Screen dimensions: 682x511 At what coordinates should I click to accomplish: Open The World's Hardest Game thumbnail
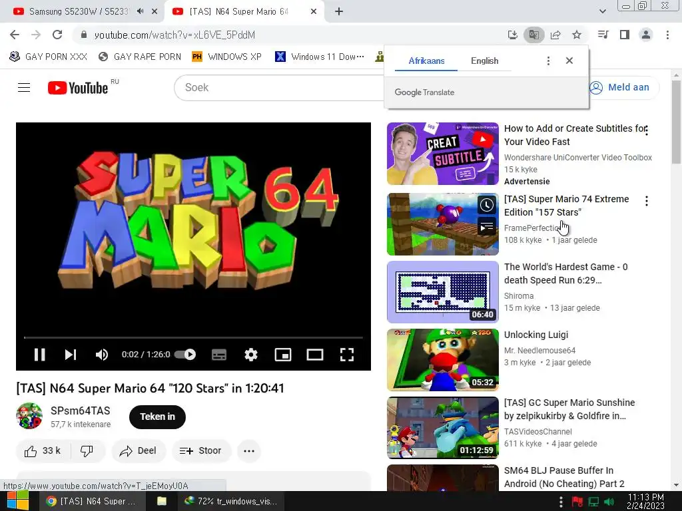[x=442, y=291]
